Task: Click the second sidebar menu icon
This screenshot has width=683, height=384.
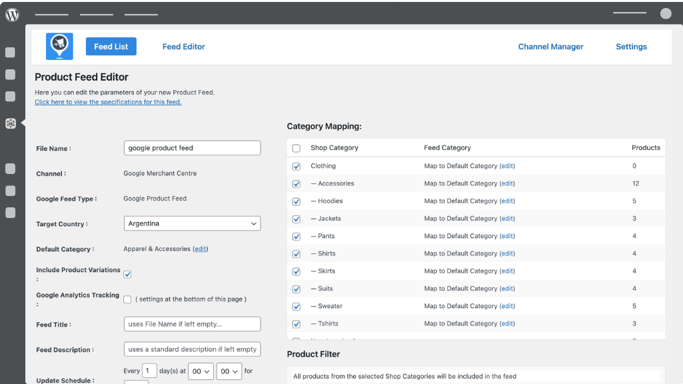Action: click(x=11, y=75)
